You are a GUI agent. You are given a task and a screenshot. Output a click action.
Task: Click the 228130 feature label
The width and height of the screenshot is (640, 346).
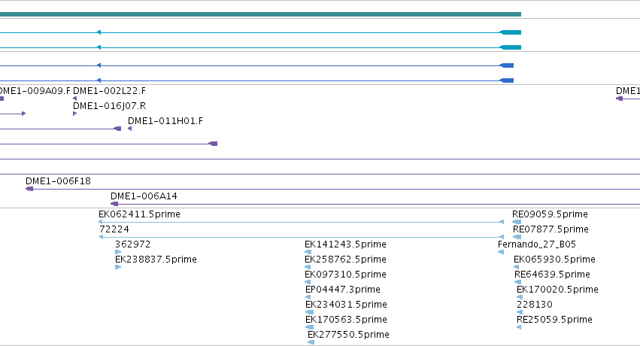534,305
